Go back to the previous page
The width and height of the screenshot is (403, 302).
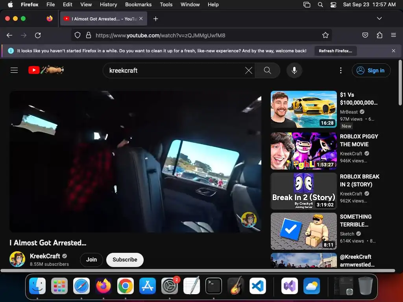9,35
